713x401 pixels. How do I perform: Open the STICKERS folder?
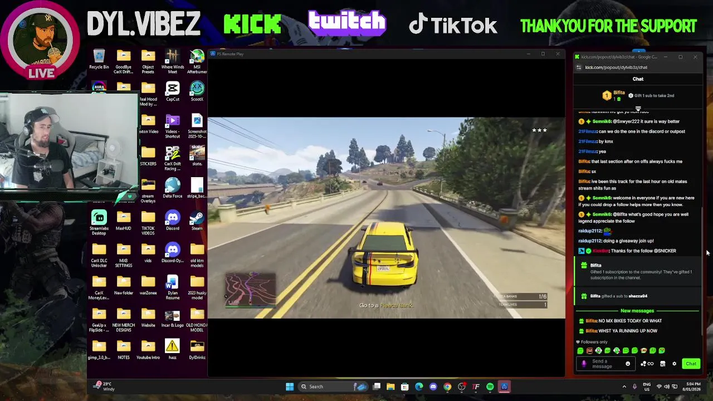(x=148, y=155)
